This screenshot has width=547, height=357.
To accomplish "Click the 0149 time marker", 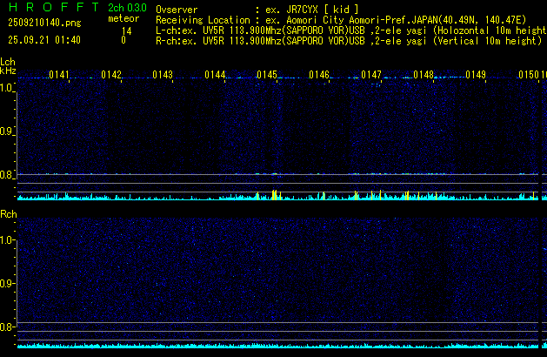I will pos(475,76).
